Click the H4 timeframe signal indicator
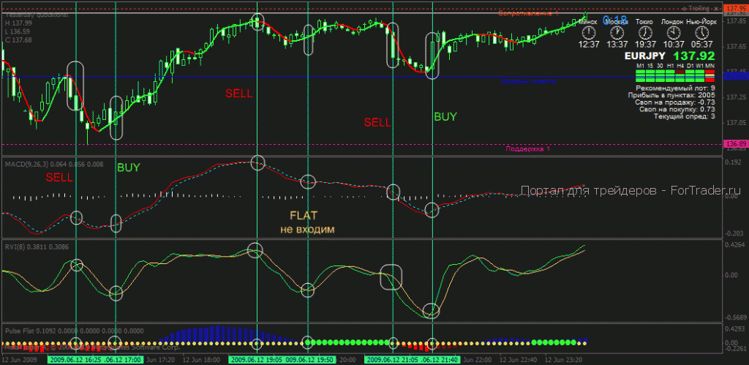The image size is (749, 365). [x=680, y=76]
